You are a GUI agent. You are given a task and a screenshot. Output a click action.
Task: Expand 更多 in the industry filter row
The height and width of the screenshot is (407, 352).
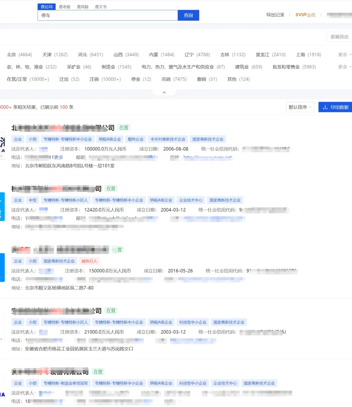click(344, 67)
